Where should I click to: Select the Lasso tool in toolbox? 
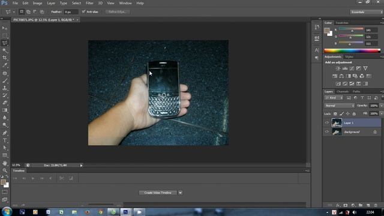click(x=5, y=43)
